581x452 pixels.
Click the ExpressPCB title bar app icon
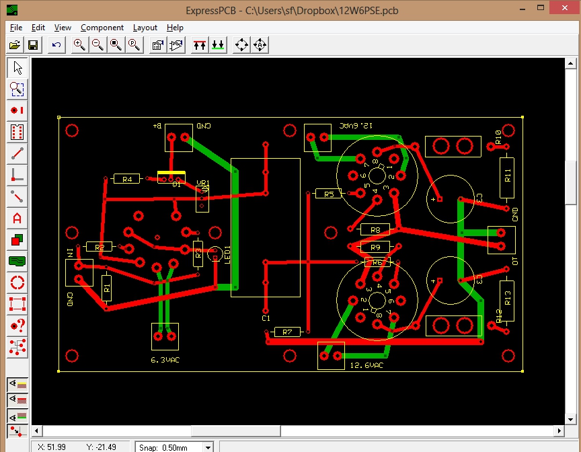click(x=12, y=10)
